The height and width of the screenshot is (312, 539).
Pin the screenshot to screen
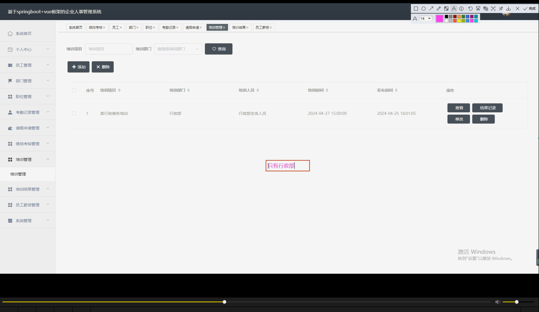[x=501, y=9]
